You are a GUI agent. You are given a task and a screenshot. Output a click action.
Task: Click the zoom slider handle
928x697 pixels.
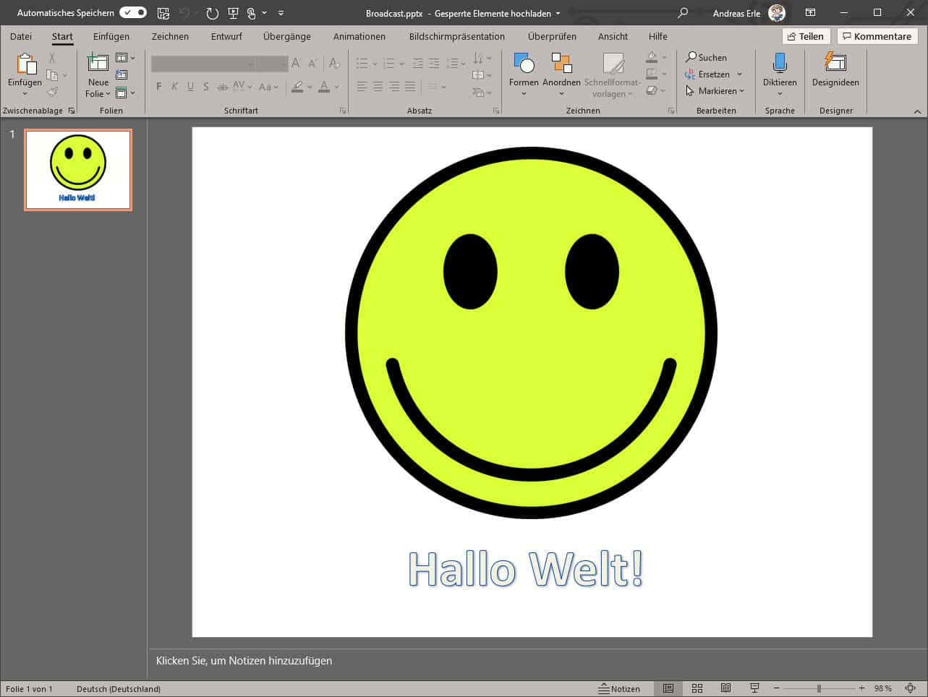[x=819, y=688]
